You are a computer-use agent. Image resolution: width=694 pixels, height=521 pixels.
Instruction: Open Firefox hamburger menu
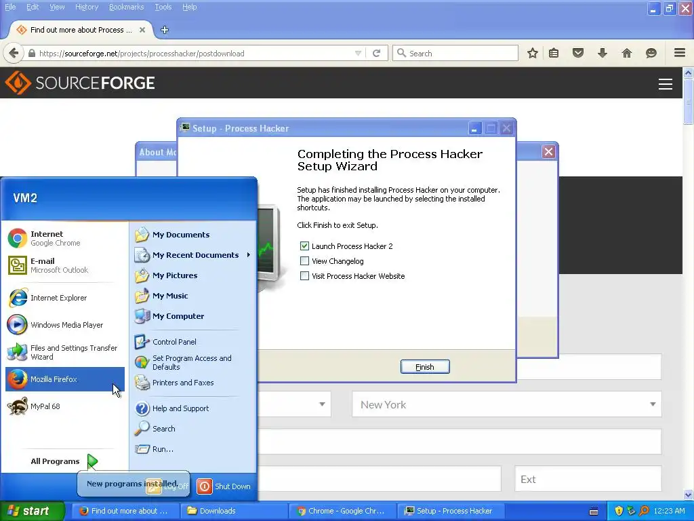680,53
